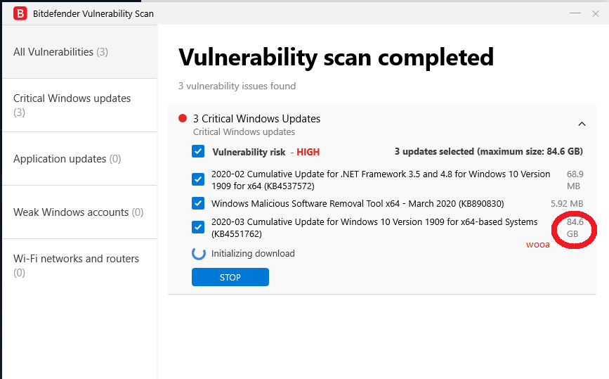Click the red critical status dot

point(183,119)
